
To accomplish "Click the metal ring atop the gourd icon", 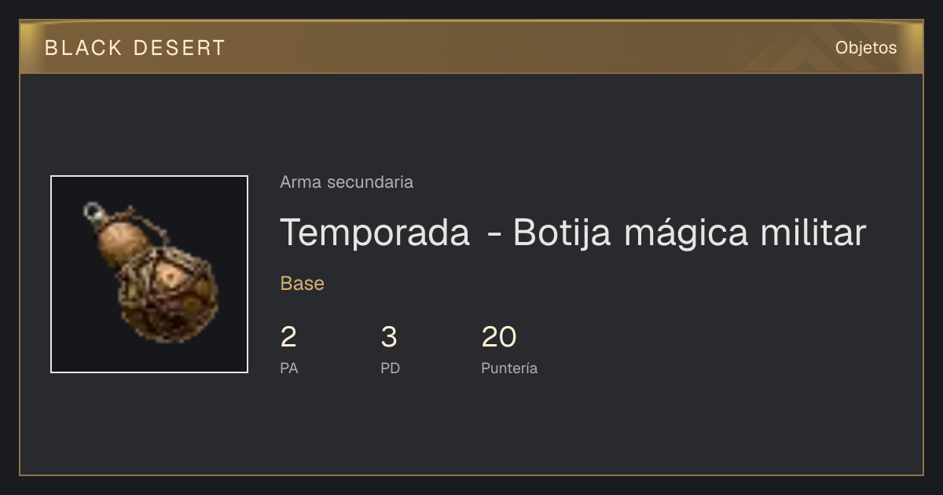I will click(94, 211).
